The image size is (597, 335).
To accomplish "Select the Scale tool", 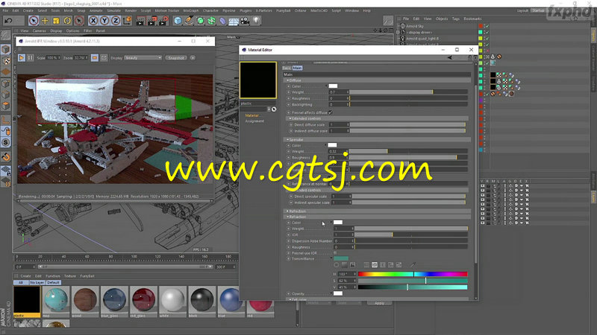I will click(56, 21).
